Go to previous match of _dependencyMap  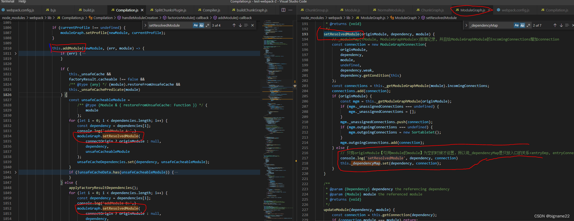coord(555,25)
